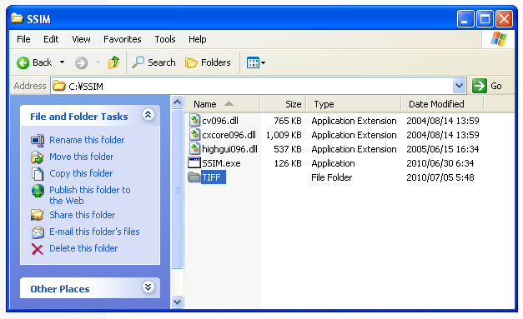Click the 1,009 KB size cell
This screenshot has height=319, width=523.
click(284, 135)
